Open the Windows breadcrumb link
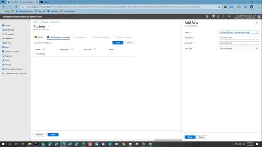 (x=55, y=22)
